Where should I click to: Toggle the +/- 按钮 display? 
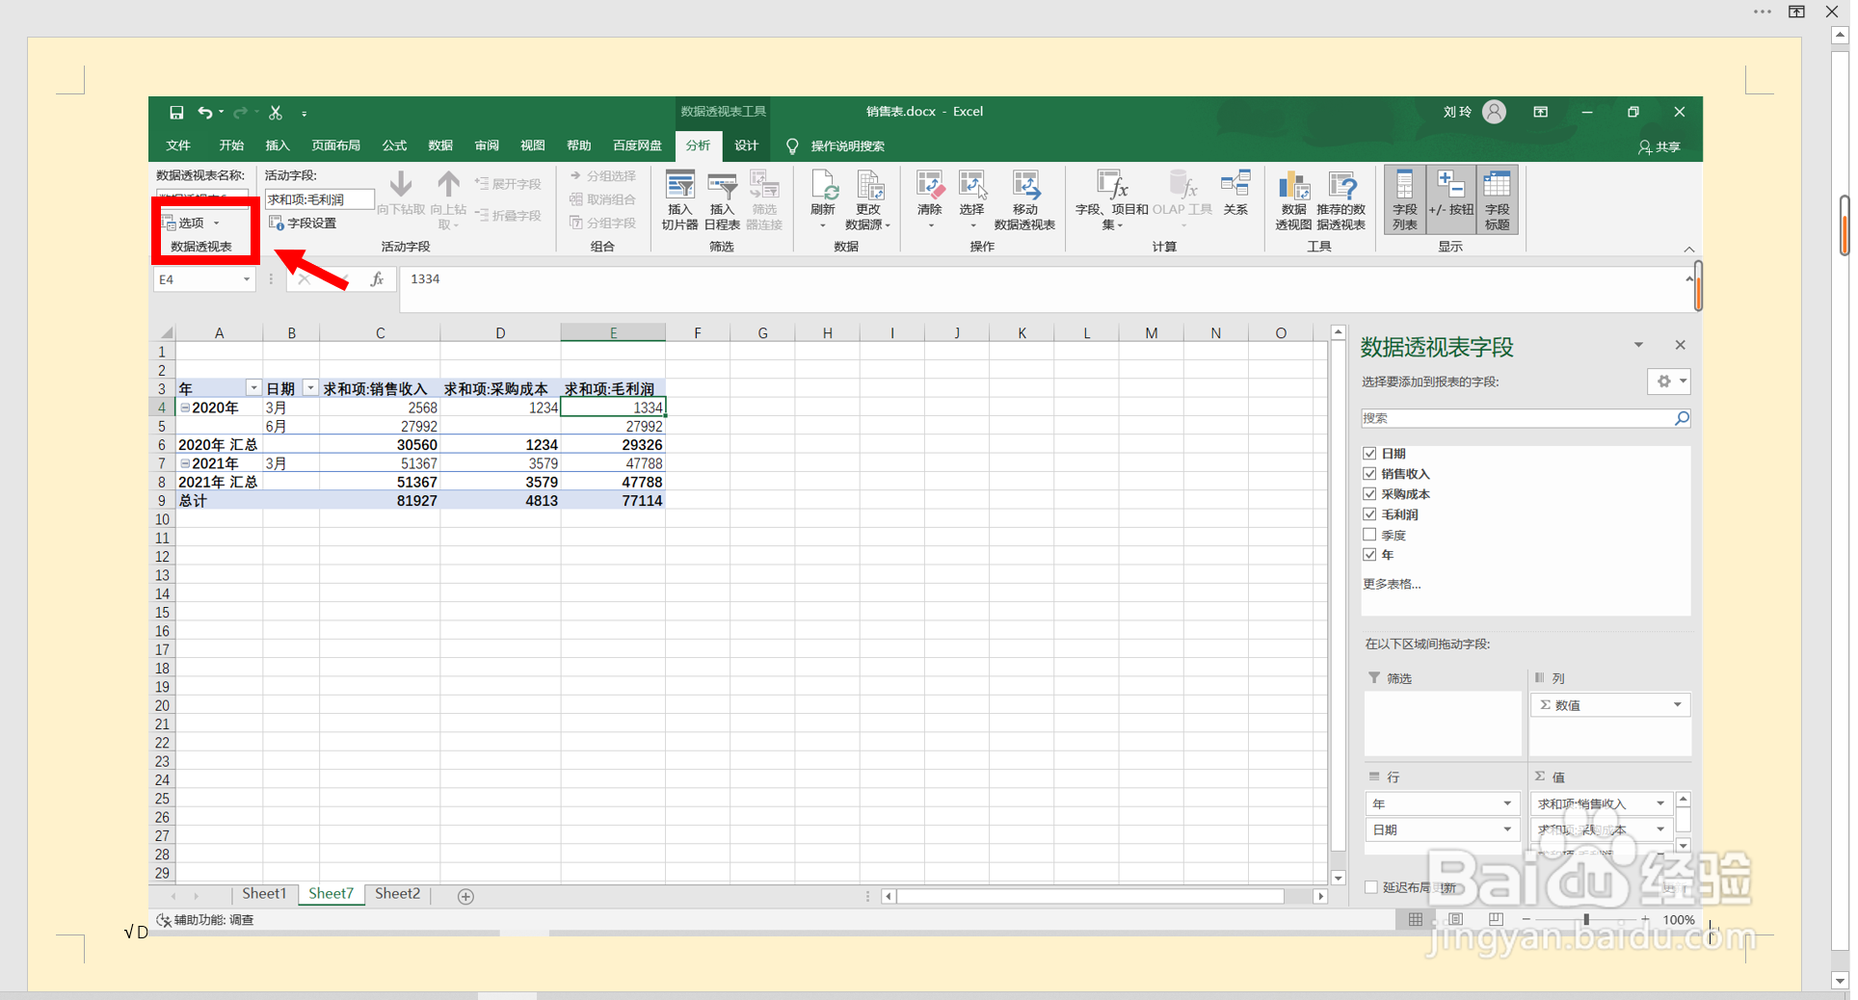coord(1450,200)
